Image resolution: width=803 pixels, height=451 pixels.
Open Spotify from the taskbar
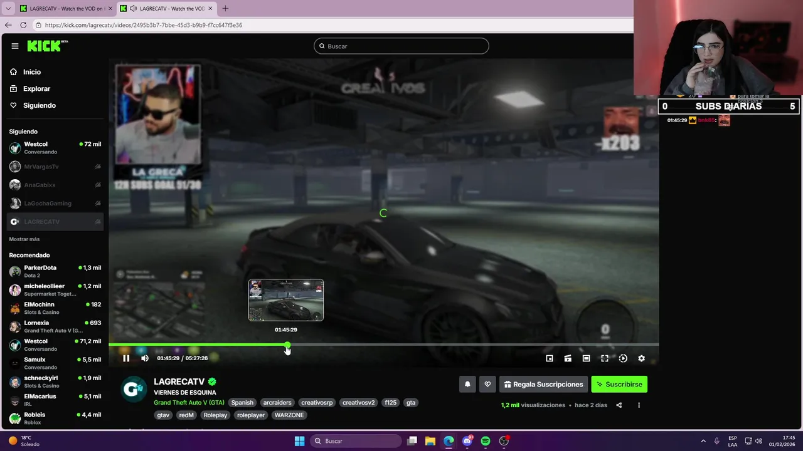(x=486, y=441)
